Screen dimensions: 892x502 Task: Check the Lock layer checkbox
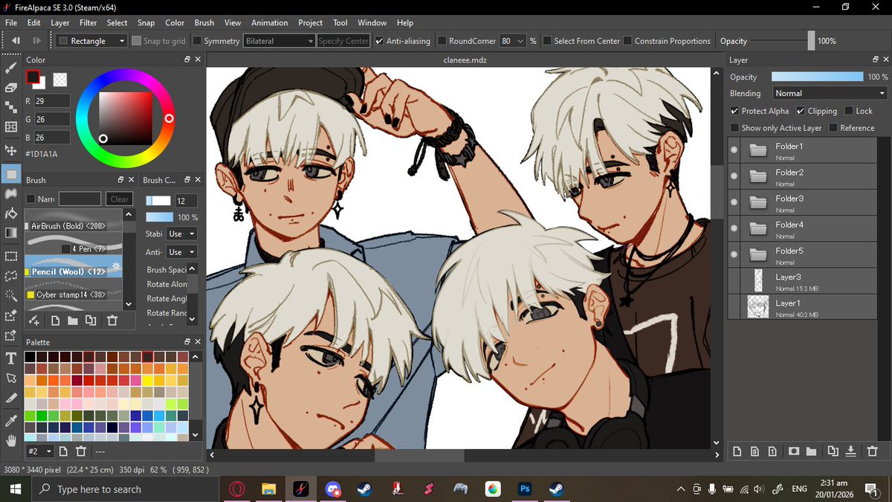(849, 111)
